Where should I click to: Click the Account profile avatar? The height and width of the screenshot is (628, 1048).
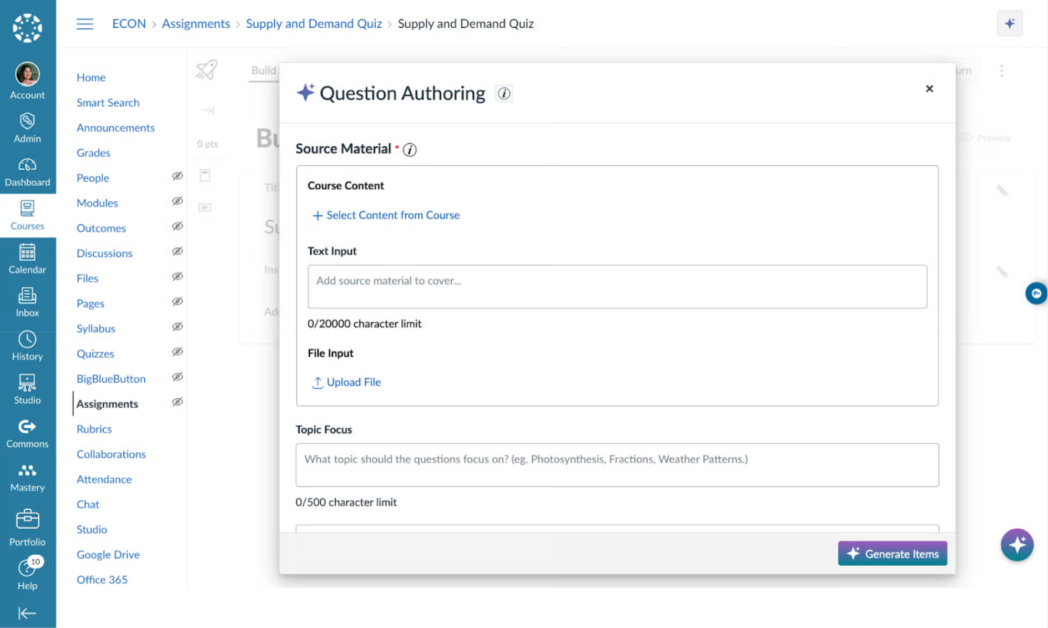[27, 74]
